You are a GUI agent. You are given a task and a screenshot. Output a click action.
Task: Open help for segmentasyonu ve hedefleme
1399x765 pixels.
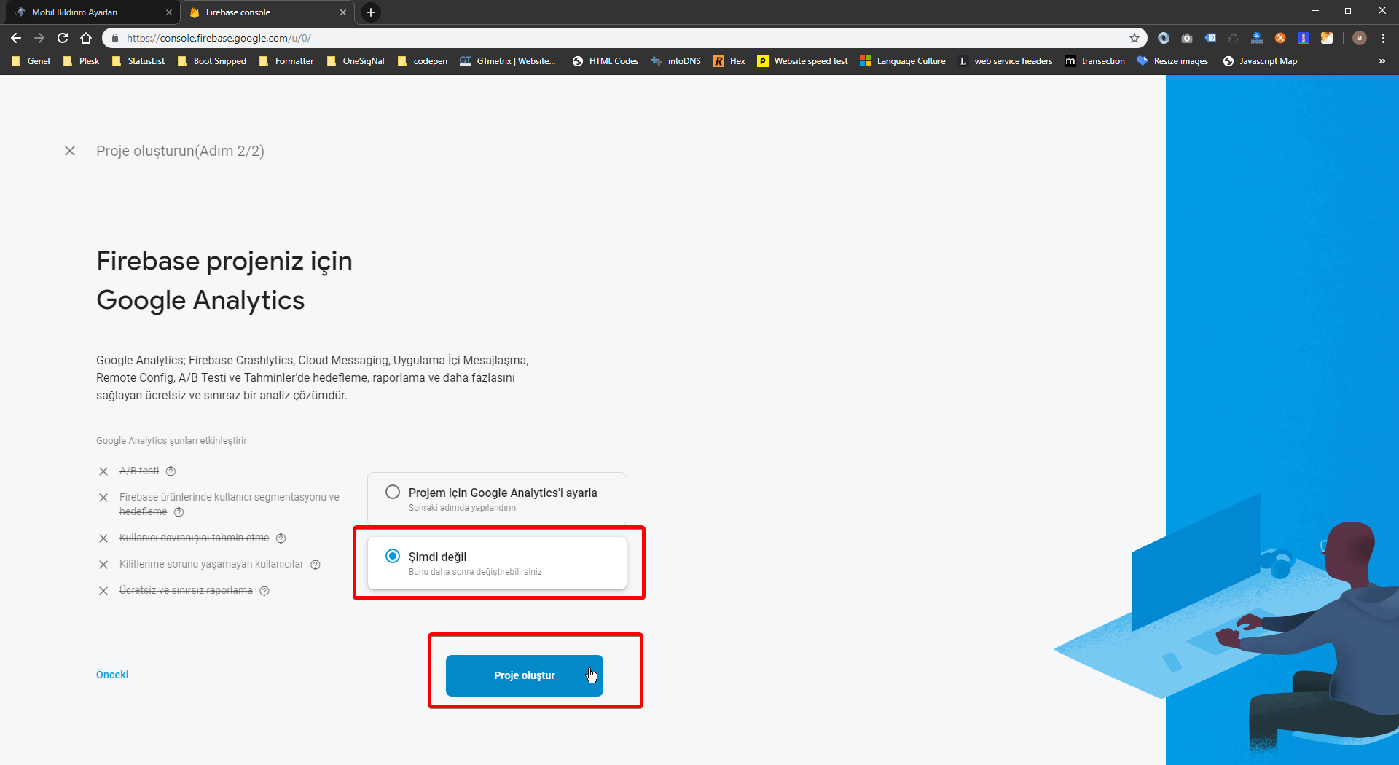coord(179,512)
